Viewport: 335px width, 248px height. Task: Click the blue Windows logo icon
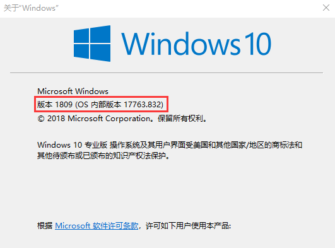point(92,44)
